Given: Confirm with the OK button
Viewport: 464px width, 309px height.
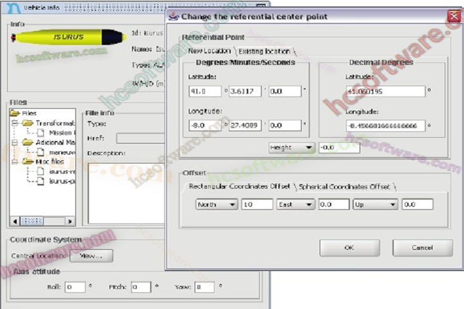Looking at the screenshot, I should pos(349,248).
